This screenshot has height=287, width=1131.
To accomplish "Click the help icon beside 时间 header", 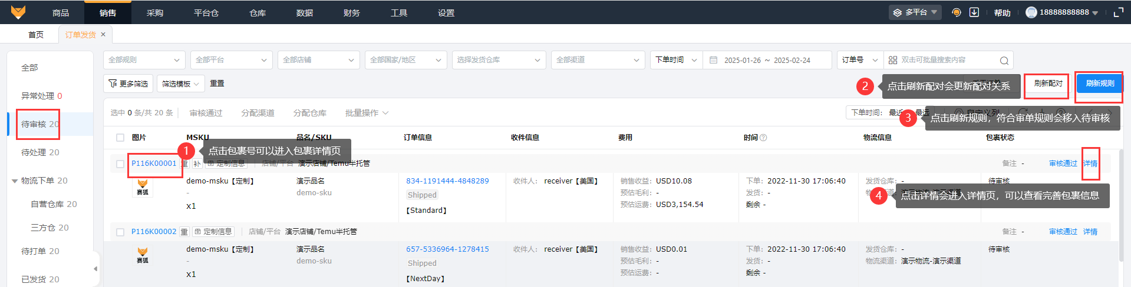I will [x=763, y=138].
